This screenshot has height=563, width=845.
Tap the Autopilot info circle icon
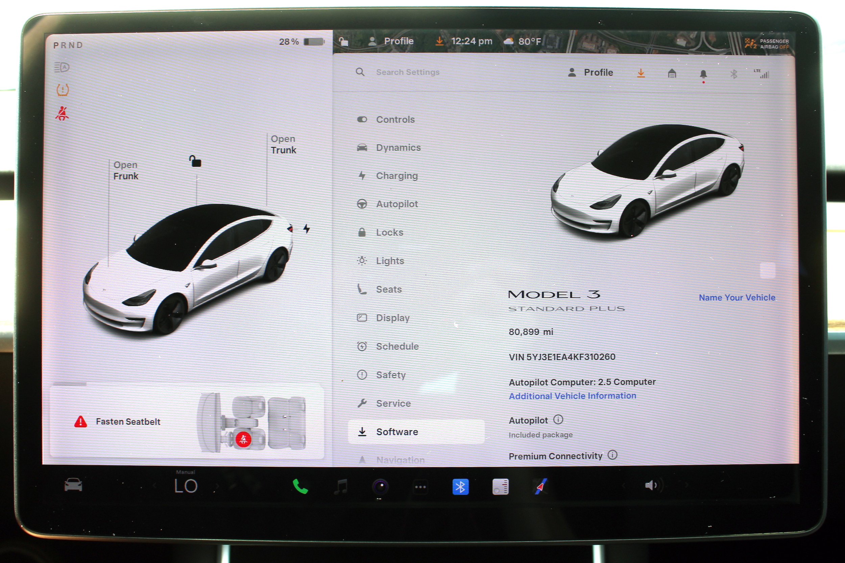[x=558, y=419]
